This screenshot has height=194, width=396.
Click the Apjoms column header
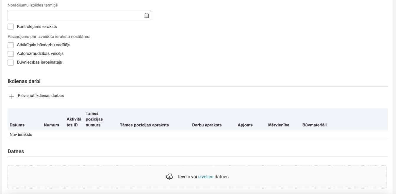coord(245,125)
